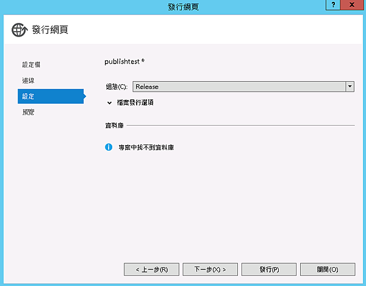The width and height of the screenshot is (366, 286).
Task: Click the 檔案發行選項 label
Action: [x=135, y=102]
